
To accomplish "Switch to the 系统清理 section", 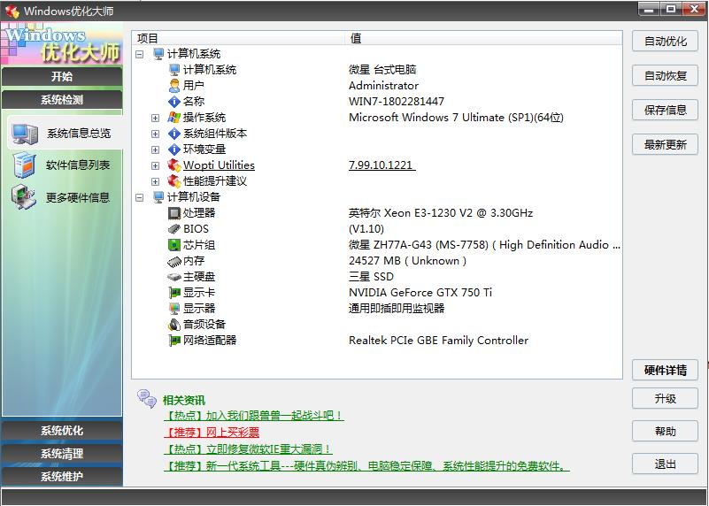I will 62,454.
